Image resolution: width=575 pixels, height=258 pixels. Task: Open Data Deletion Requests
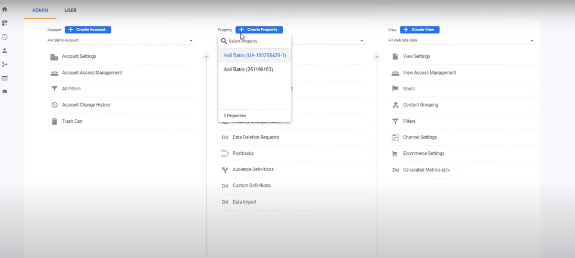pos(255,137)
